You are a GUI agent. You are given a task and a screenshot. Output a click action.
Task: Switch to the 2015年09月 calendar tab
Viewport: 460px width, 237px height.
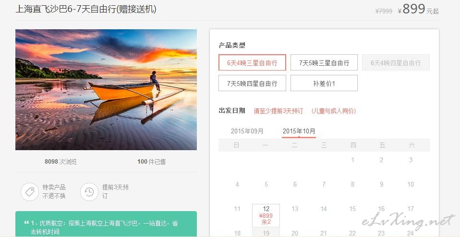(247, 131)
